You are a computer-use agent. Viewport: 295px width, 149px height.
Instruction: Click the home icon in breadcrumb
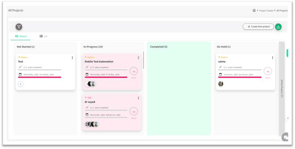click(254, 10)
